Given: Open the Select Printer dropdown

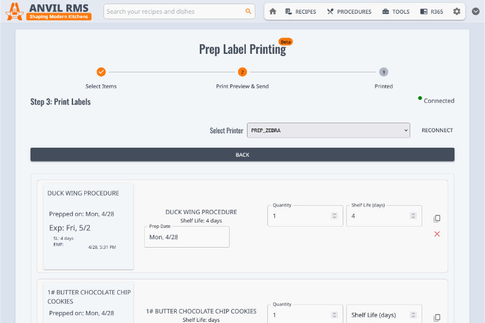Looking at the screenshot, I should coord(328,130).
